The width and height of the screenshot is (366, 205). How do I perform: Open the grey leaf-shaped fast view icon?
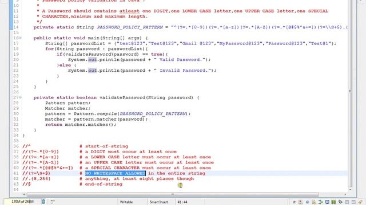[x=294, y=202]
